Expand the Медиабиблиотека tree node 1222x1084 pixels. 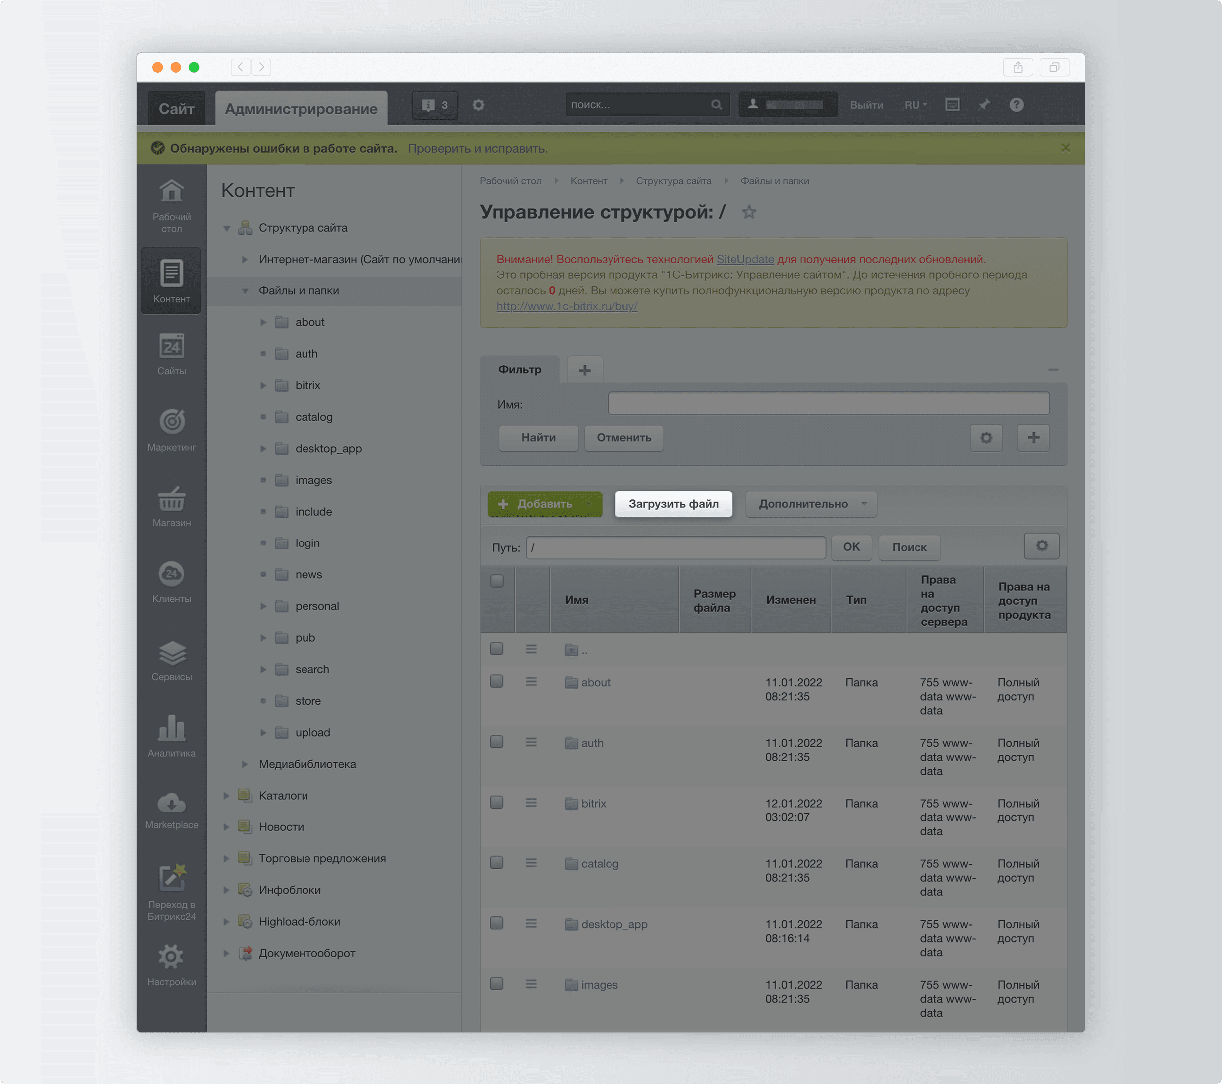(245, 764)
